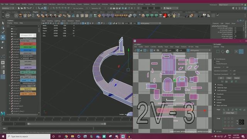Click the Clear button in UV Toolkit

(x=229, y=78)
